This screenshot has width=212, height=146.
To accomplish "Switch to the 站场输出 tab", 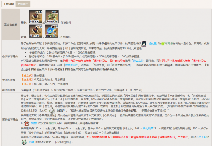I will pos(23,4).
